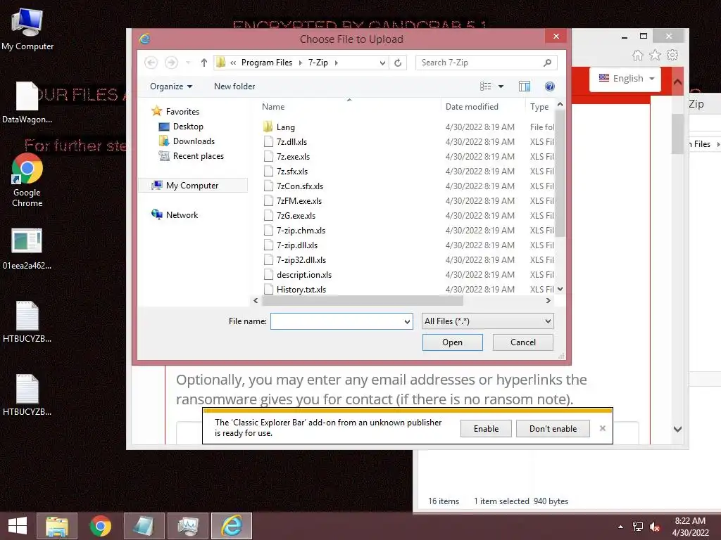Show hidden tray icons arrow
The width and height of the screenshot is (721, 540).
tap(620, 527)
